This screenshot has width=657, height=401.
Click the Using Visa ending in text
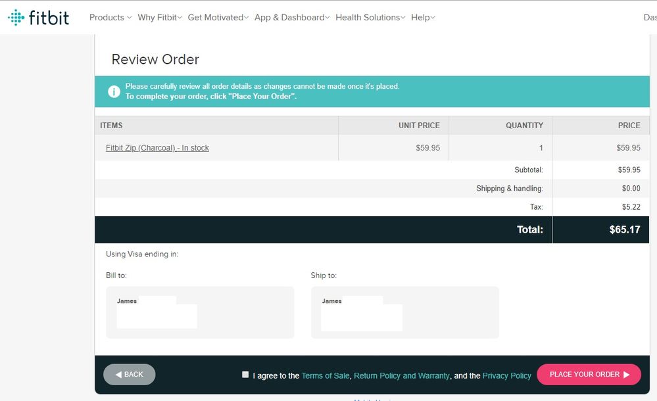click(142, 254)
